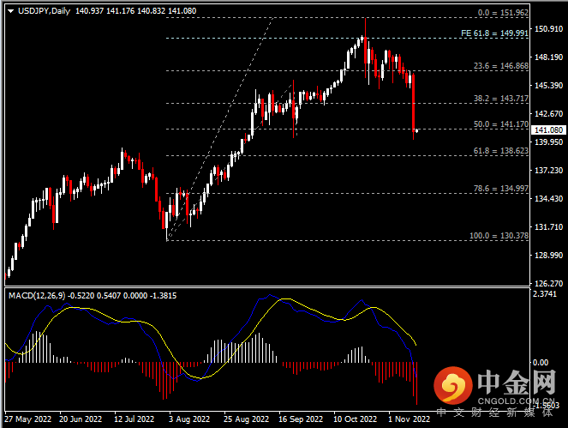This screenshot has height=428, width=568.
Task: Click the 78.6 = 134.997 retracement label
Action: point(501,188)
